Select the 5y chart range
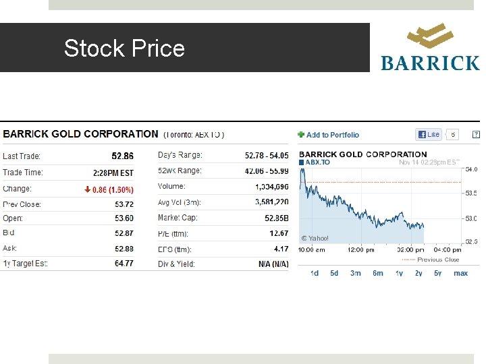The width and height of the screenshot is (486, 364). click(x=438, y=273)
